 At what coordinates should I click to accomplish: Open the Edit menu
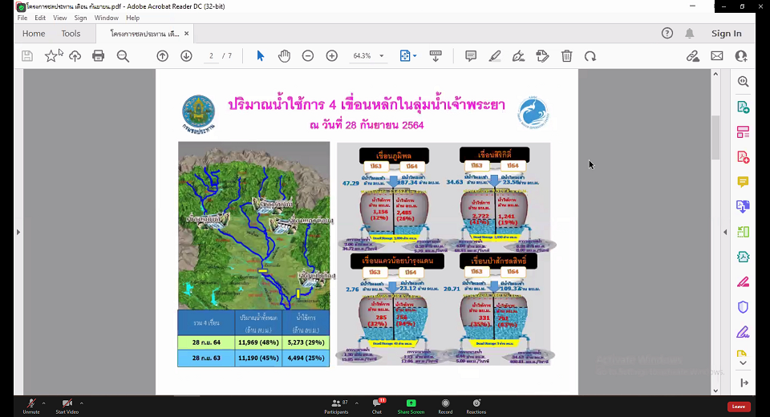[40, 18]
